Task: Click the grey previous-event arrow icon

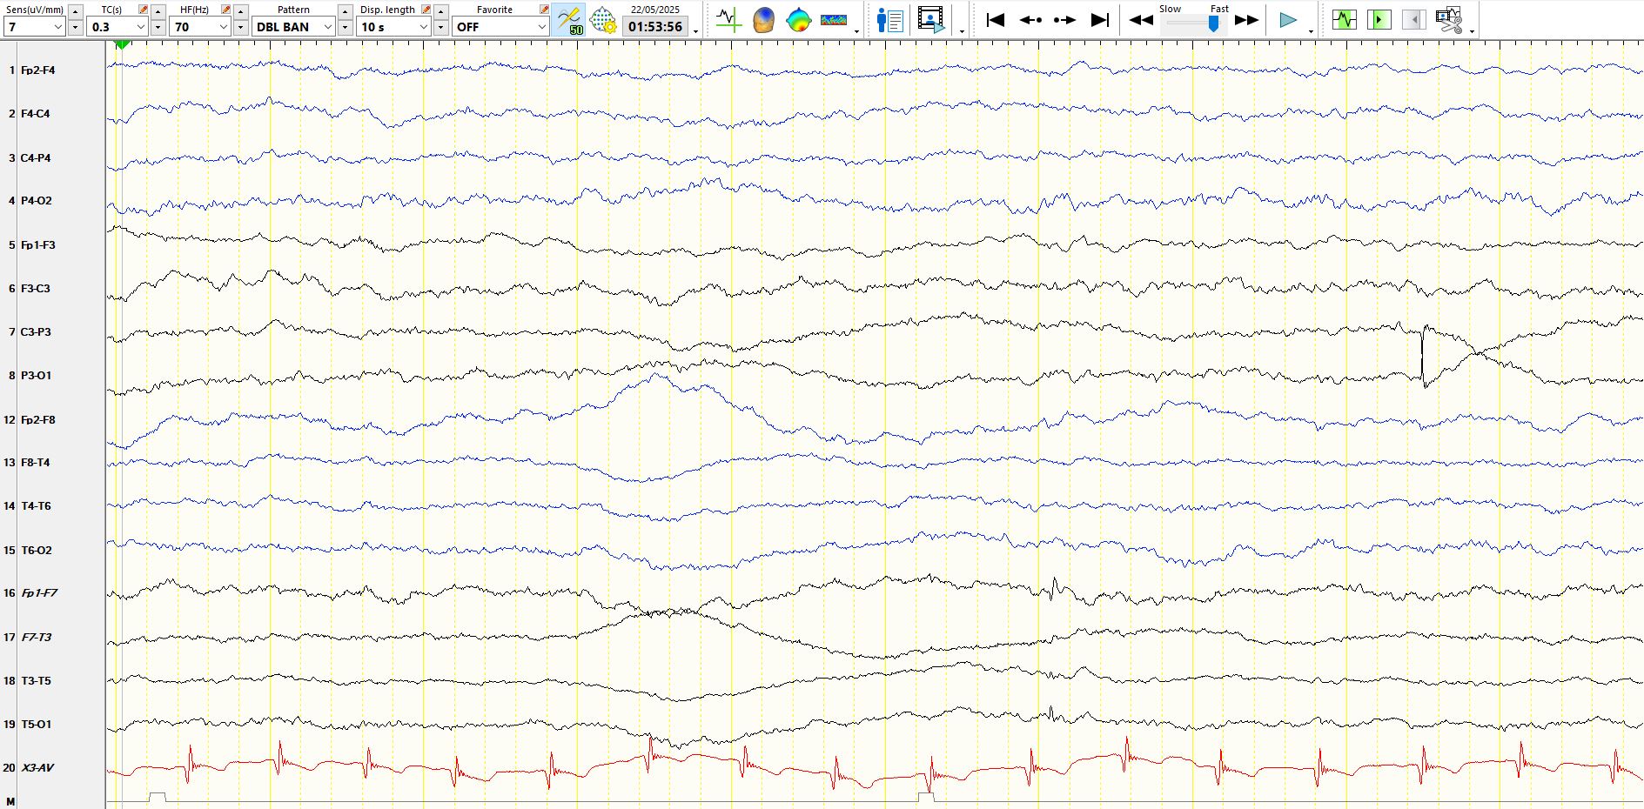Action: click(x=1414, y=19)
